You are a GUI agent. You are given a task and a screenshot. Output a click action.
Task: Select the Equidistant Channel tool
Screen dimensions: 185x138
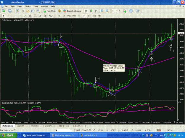[x=30, y=16]
